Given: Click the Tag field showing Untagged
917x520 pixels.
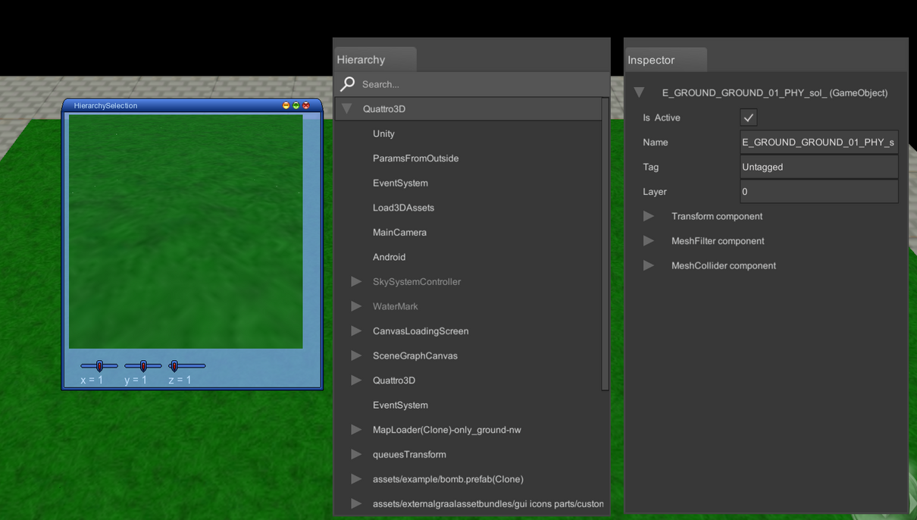Looking at the screenshot, I should coord(818,167).
